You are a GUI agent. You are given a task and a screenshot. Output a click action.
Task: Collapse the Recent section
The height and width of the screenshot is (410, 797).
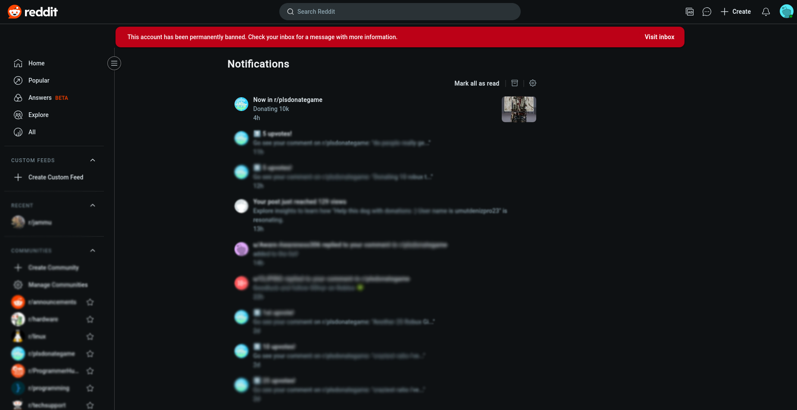(93, 205)
